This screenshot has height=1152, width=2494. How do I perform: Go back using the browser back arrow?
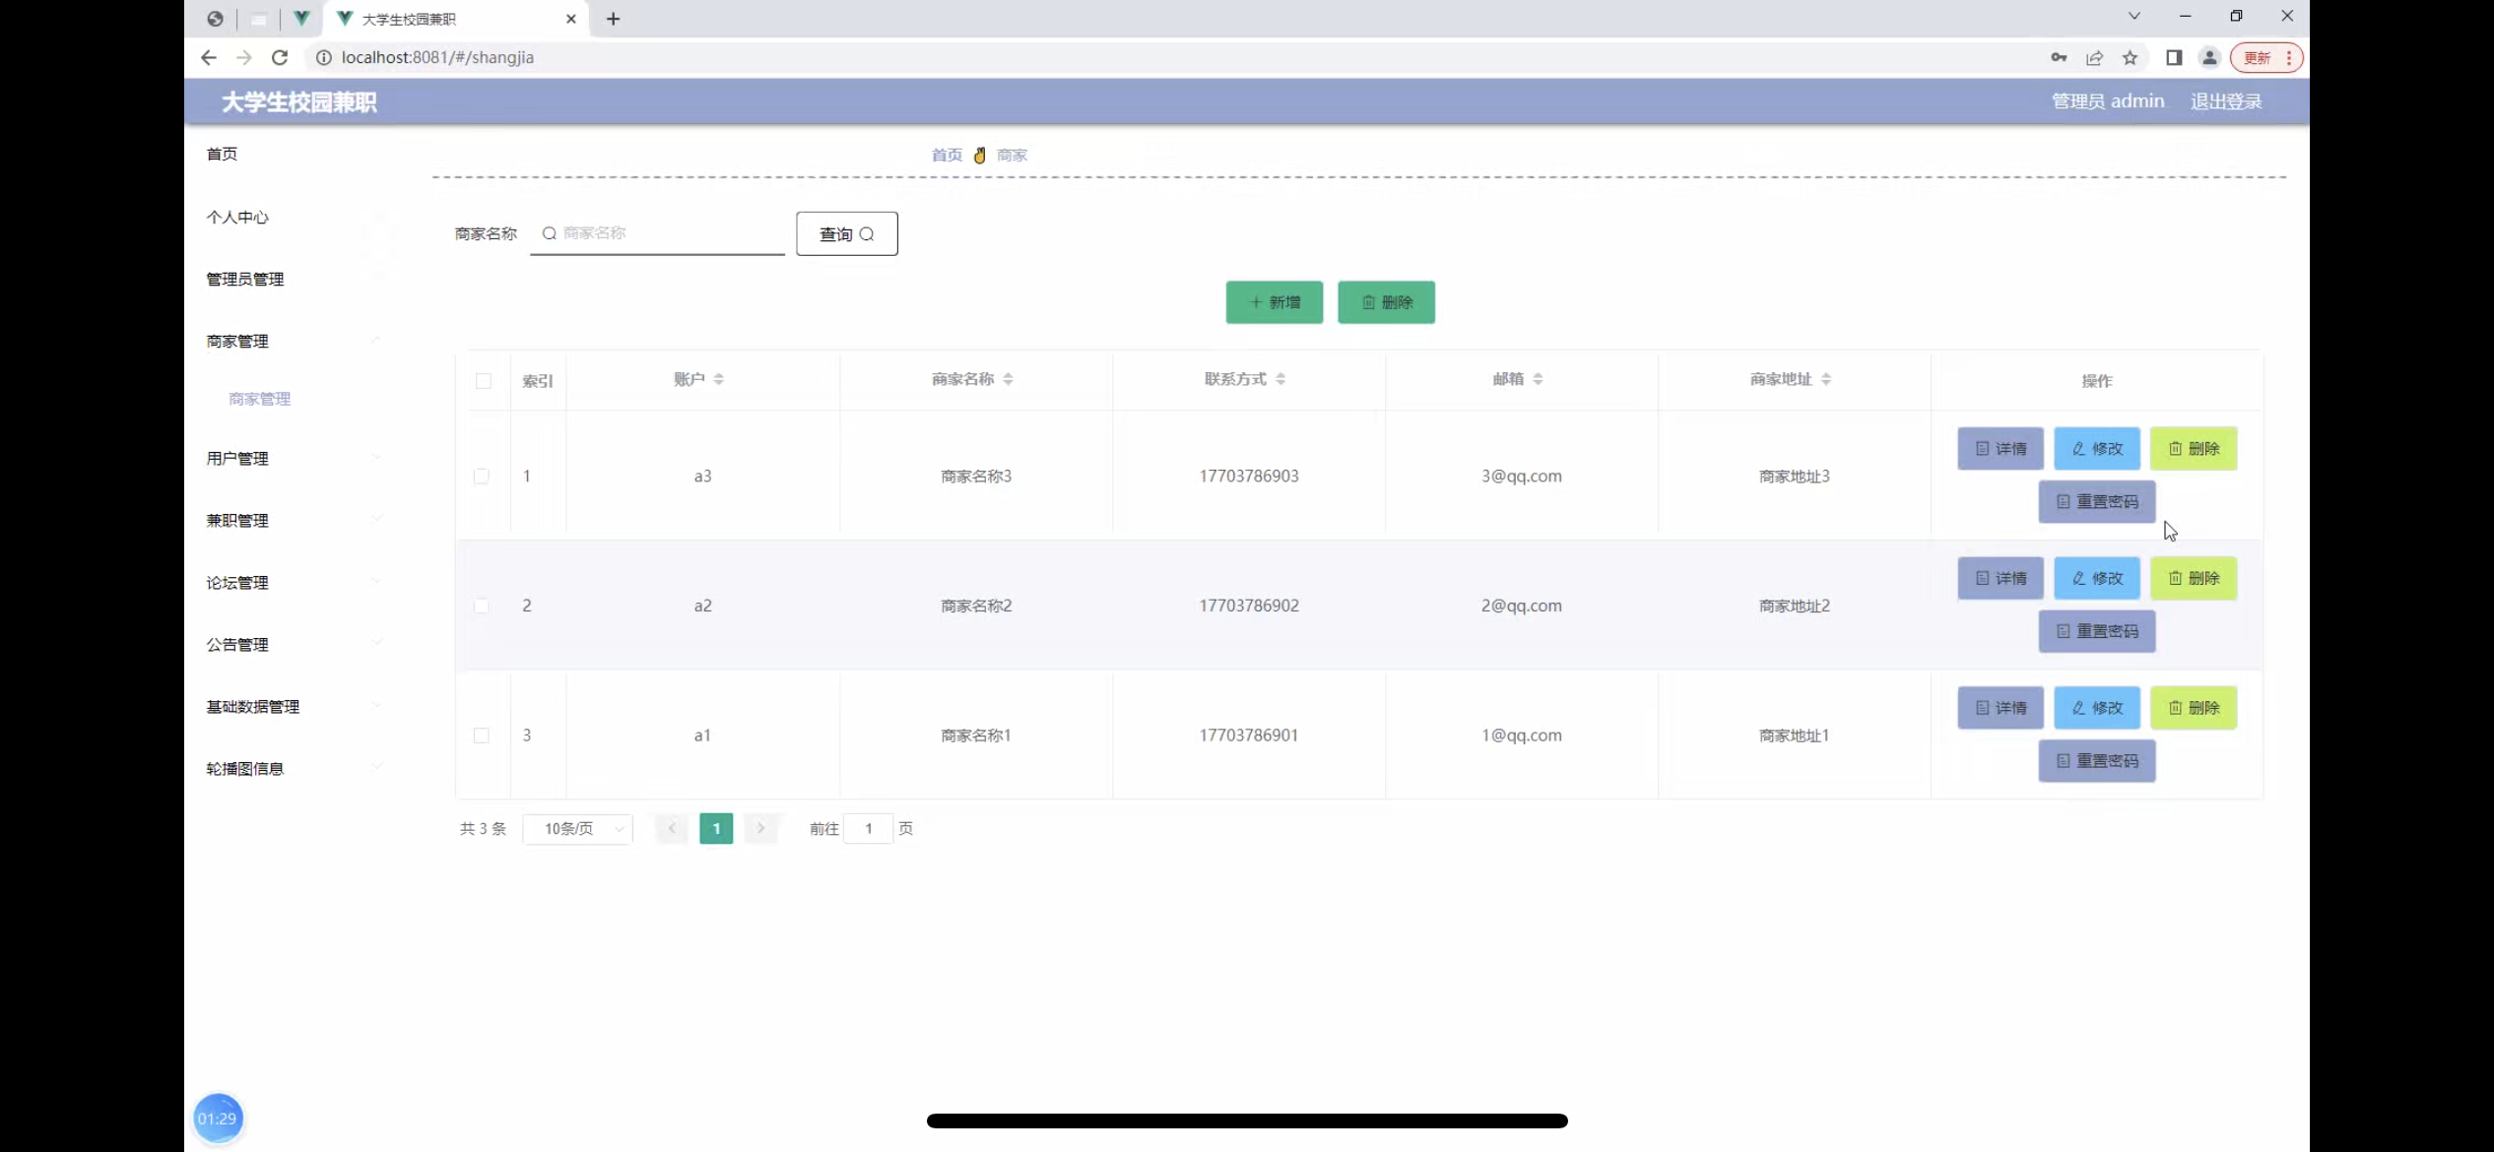(x=208, y=58)
